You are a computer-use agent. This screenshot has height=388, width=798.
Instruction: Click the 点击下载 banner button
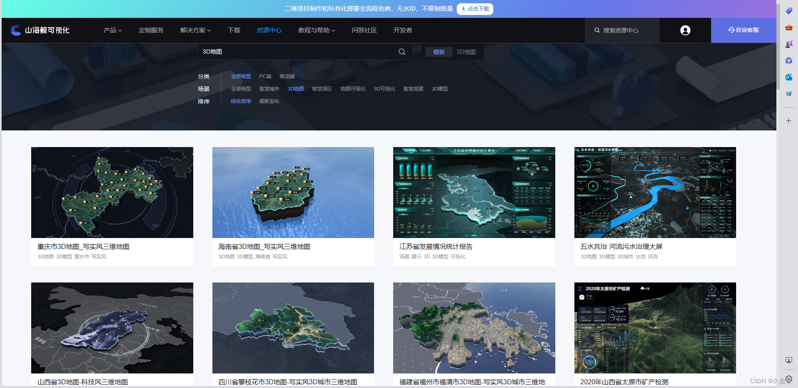coord(475,9)
